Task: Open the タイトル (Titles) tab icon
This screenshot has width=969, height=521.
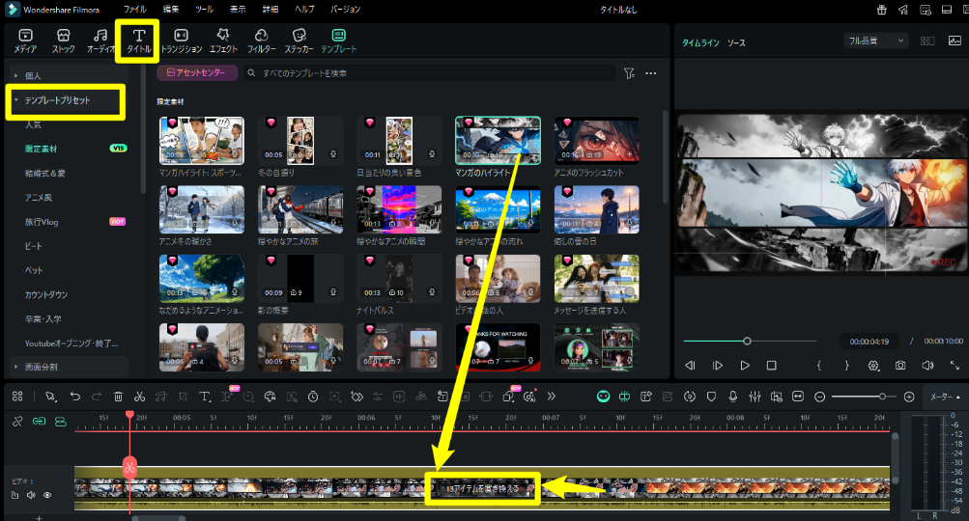Action: click(137, 40)
